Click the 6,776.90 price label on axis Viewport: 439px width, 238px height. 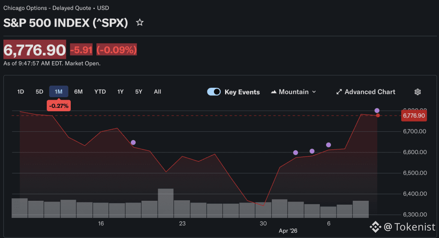pyautogui.click(x=414, y=116)
